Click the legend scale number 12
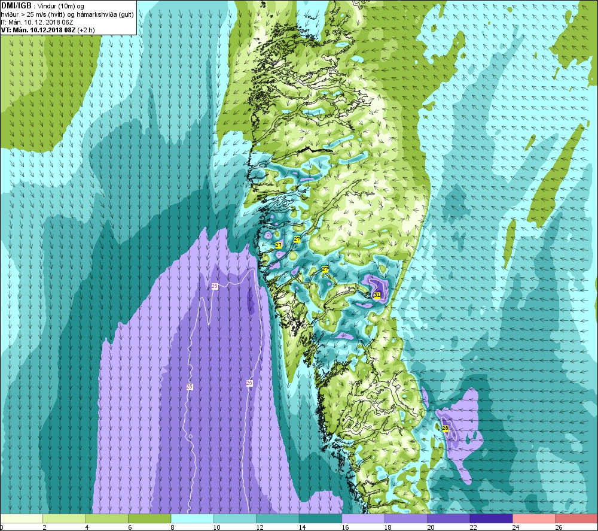This screenshot has width=598, height=531. pyautogui.click(x=260, y=527)
